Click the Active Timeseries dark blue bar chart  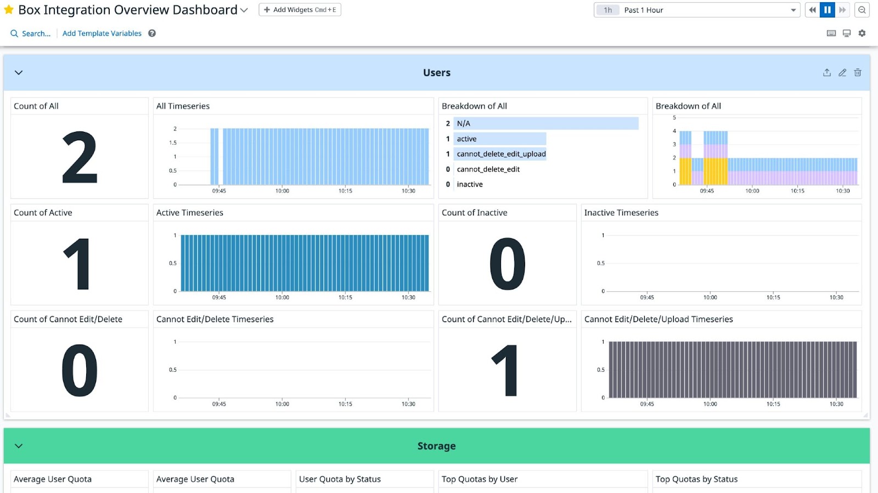point(305,263)
